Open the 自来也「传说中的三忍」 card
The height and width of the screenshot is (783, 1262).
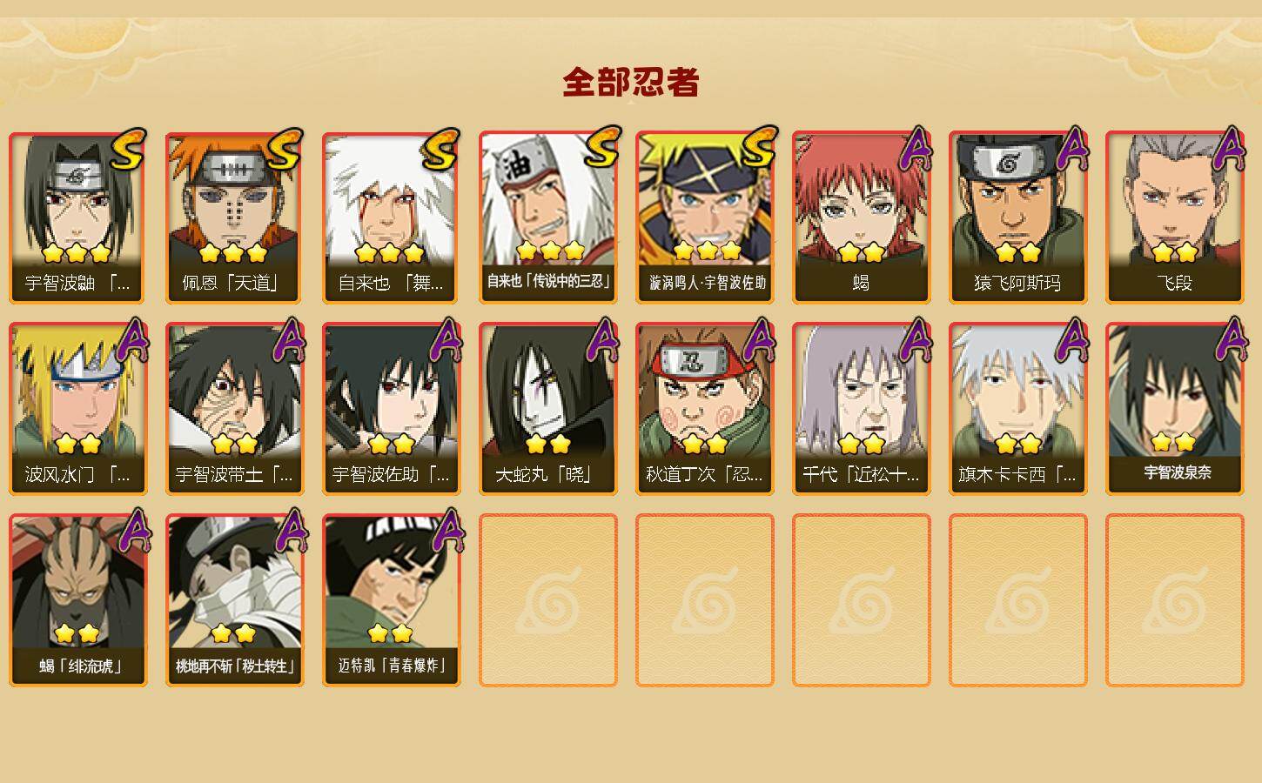click(548, 217)
